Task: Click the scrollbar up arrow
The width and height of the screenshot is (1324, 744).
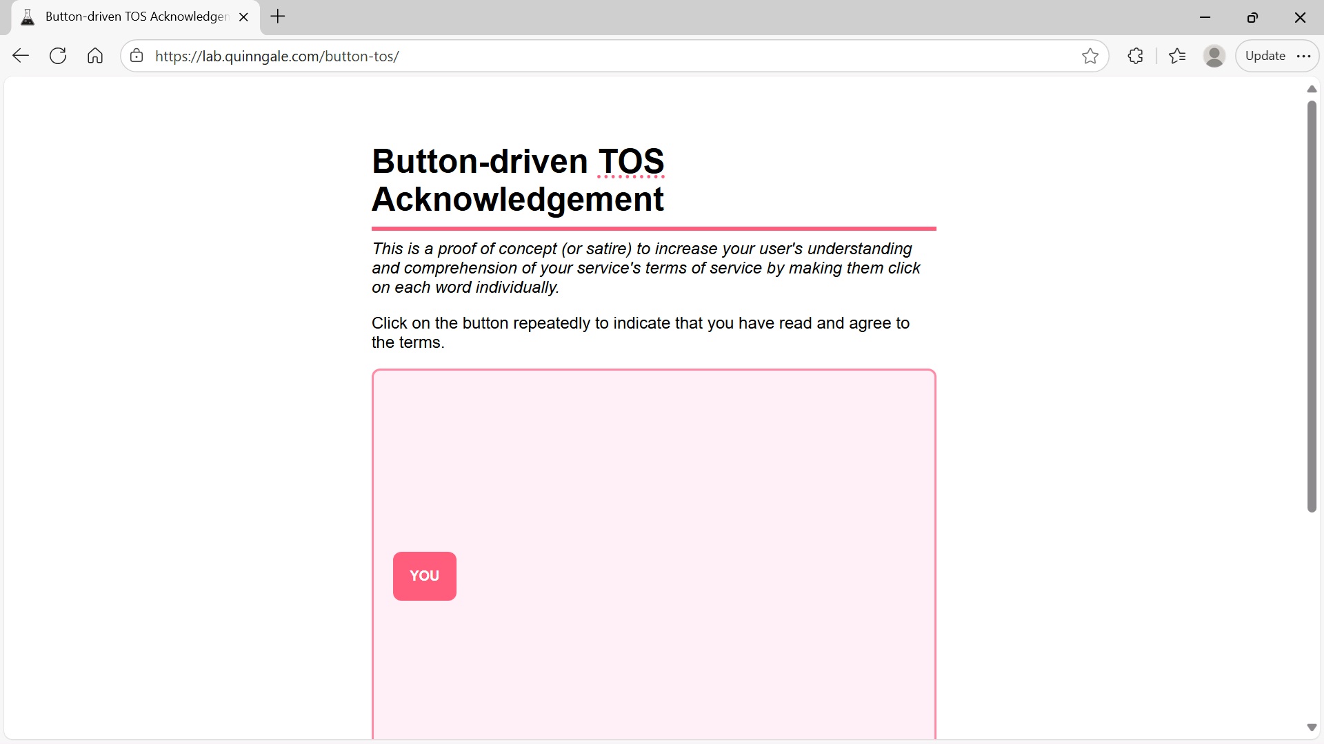Action: point(1312,89)
